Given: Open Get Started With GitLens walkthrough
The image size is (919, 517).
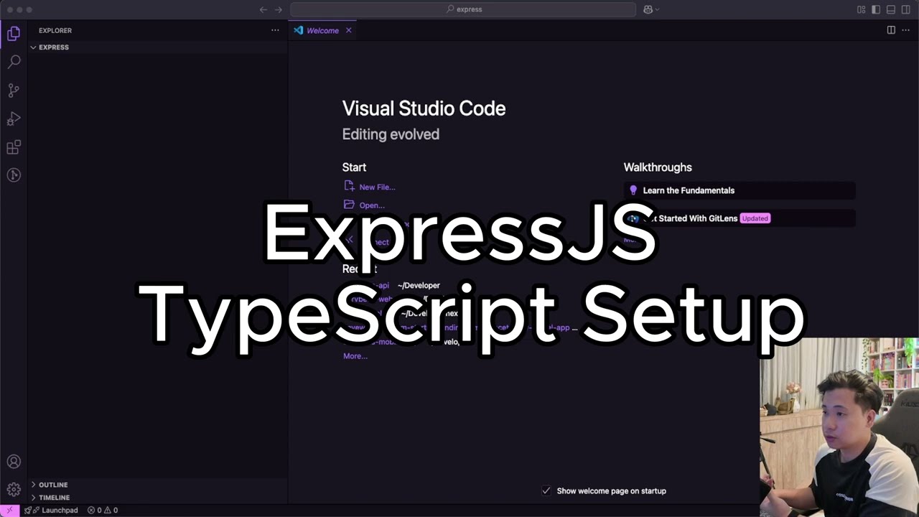Looking at the screenshot, I should tap(740, 218).
